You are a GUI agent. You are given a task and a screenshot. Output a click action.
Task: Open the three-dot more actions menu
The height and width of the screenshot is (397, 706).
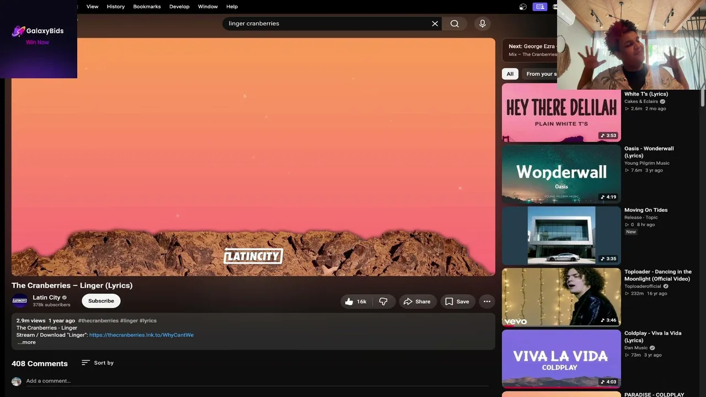487,302
